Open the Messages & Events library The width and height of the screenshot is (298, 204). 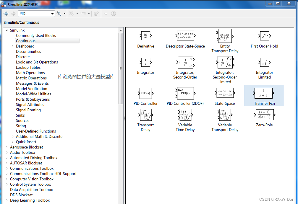(32, 83)
